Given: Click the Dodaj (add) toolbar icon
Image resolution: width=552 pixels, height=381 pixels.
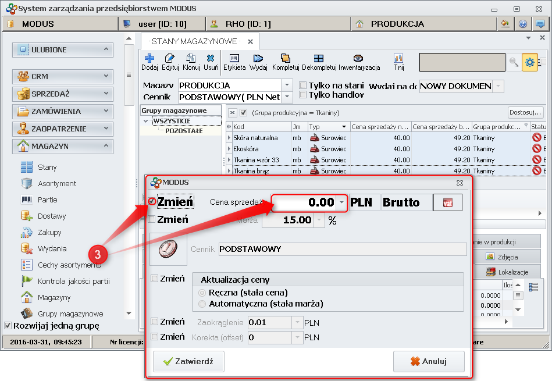Looking at the screenshot, I should pyautogui.click(x=149, y=58).
